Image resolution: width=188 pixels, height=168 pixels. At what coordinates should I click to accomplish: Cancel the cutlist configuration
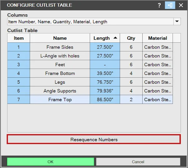click(x=138, y=162)
